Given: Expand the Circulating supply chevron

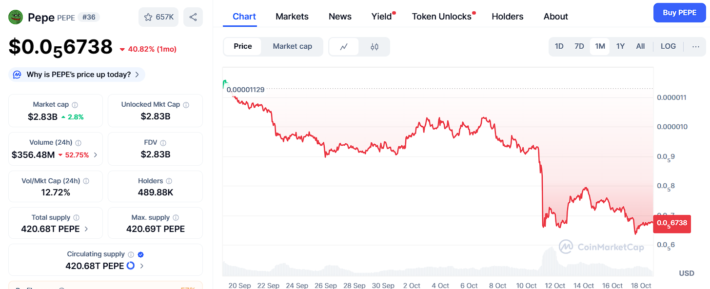Looking at the screenshot, I should (x=142, y=266).
